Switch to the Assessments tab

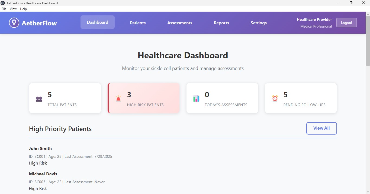(180, 23)
